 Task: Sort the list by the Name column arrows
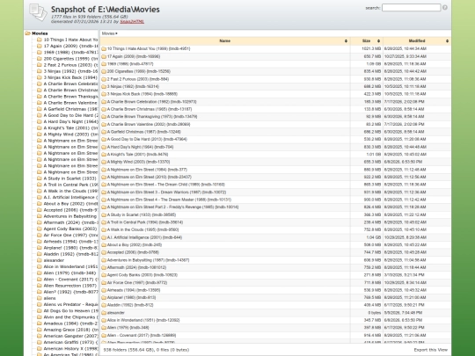pyautogui.click(x=346, y=40)
